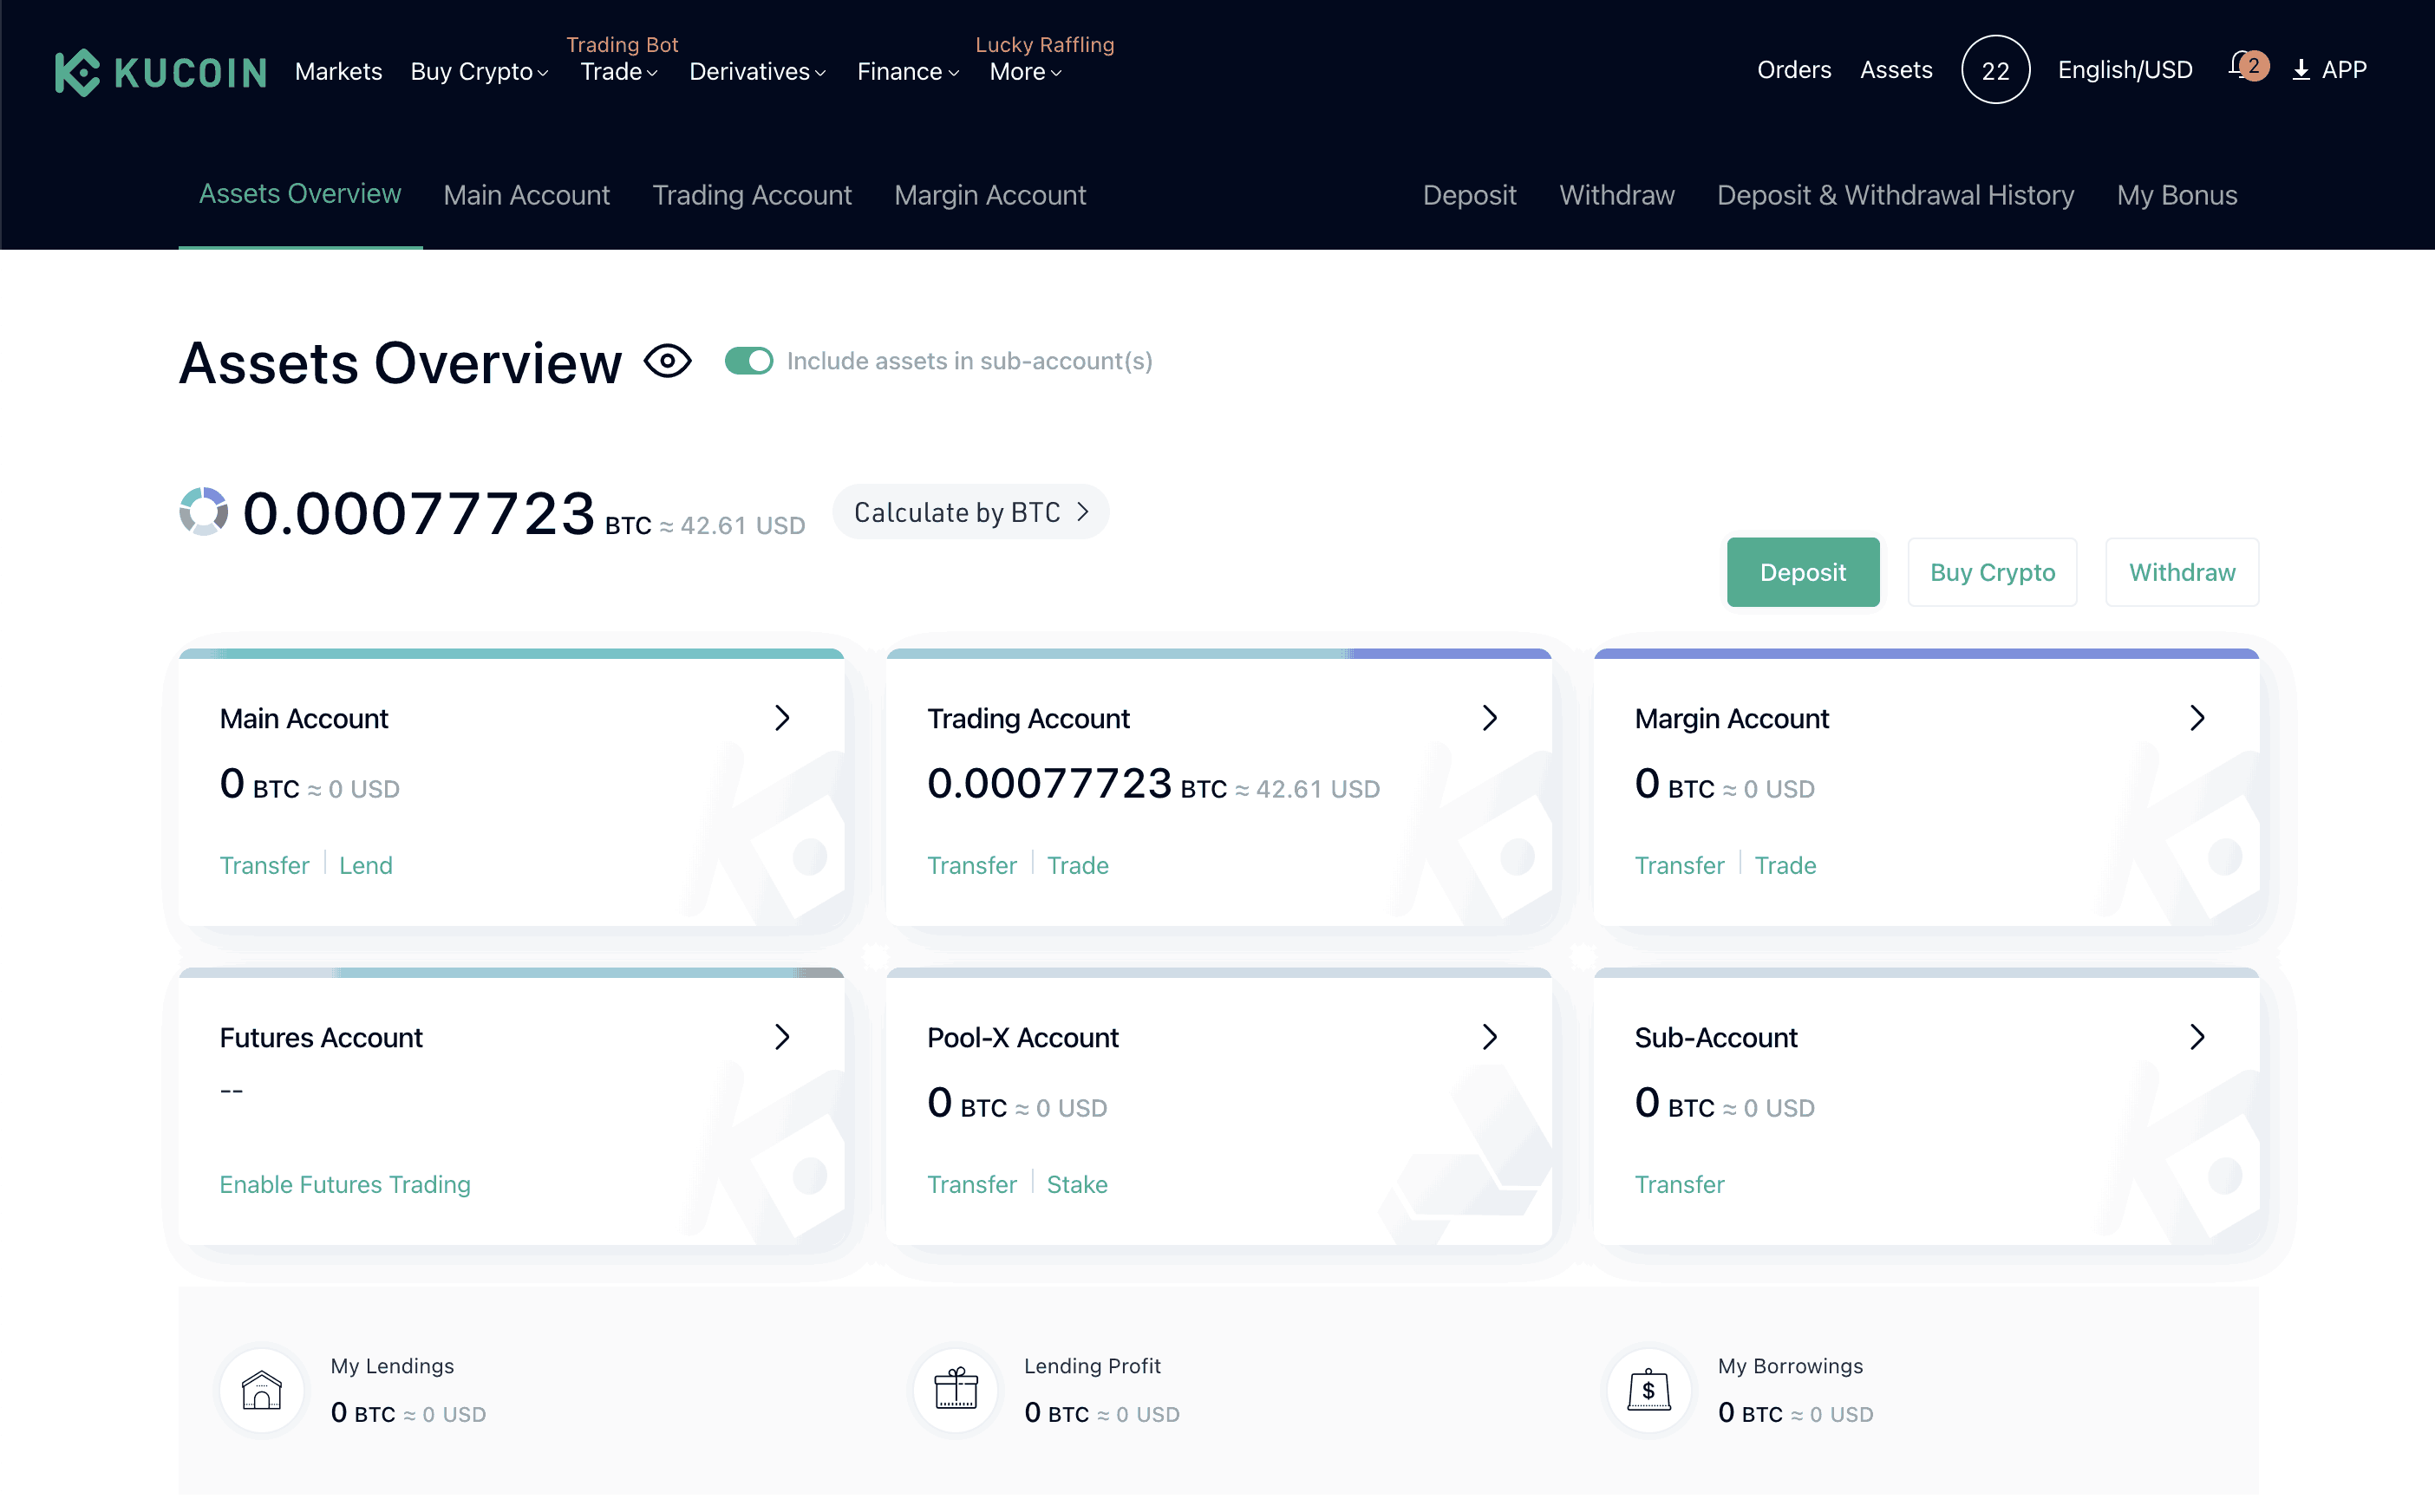Image resolution: width=2435 pixels, height=1512 pixels.
Task: Click Transfer in Main Account card
Action: click(264, 865)
